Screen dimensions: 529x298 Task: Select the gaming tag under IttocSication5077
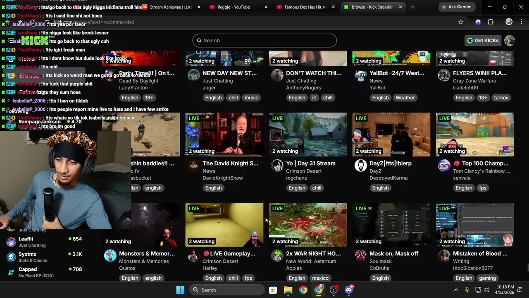coord(487,278)
